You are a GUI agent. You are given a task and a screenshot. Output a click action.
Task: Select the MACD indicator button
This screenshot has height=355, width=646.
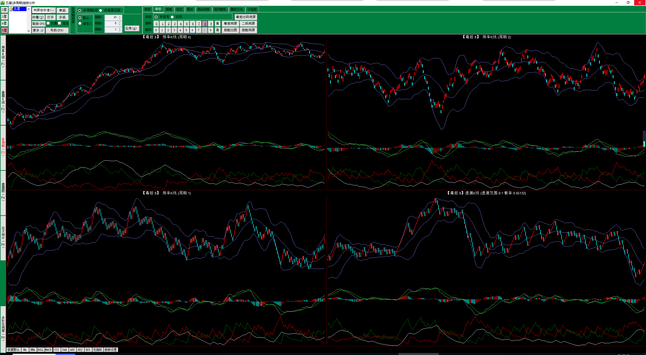click(48, 350)
